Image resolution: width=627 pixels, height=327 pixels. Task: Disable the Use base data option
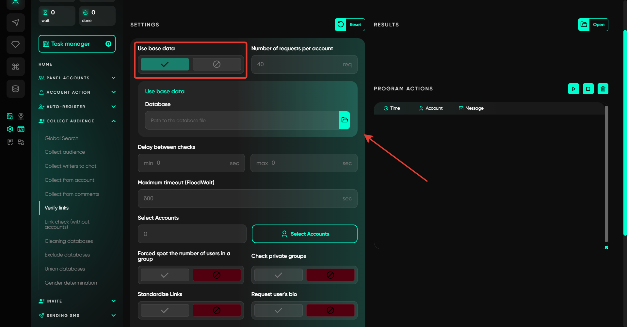coord(217,64)
